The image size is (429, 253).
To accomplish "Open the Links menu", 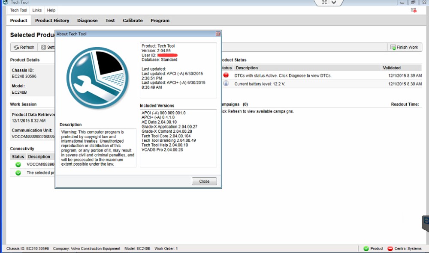I will pos(37,10).
